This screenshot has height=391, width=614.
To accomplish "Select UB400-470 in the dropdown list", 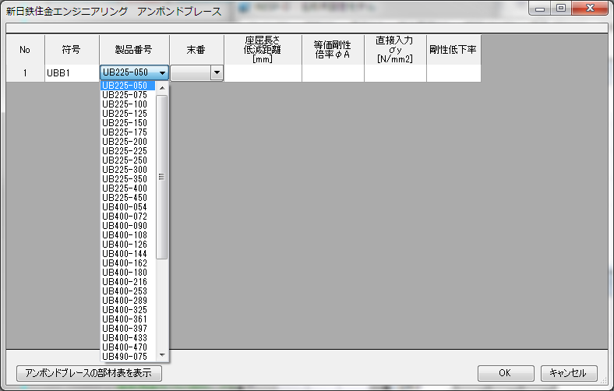I will point(128,347).
